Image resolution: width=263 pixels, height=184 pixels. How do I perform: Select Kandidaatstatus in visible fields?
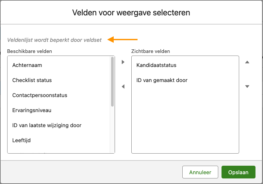156,65
